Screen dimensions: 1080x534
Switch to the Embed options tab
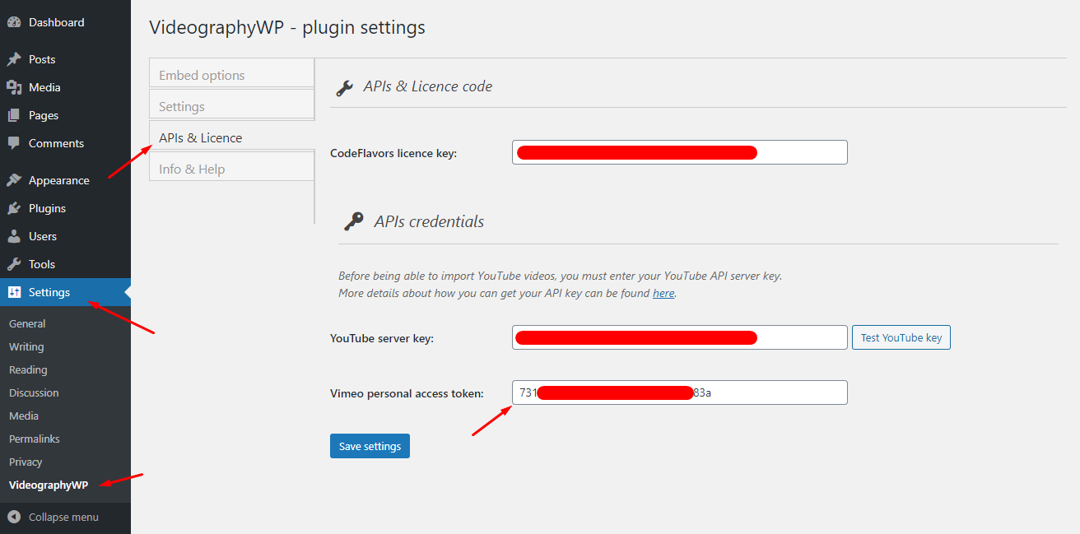pos(231,75)
